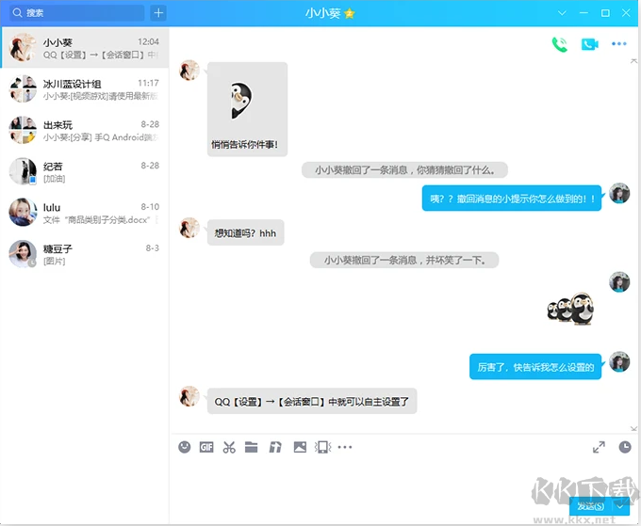Click the message 想知道吗? hhh
Screen dimensions: 641x526
245,233
